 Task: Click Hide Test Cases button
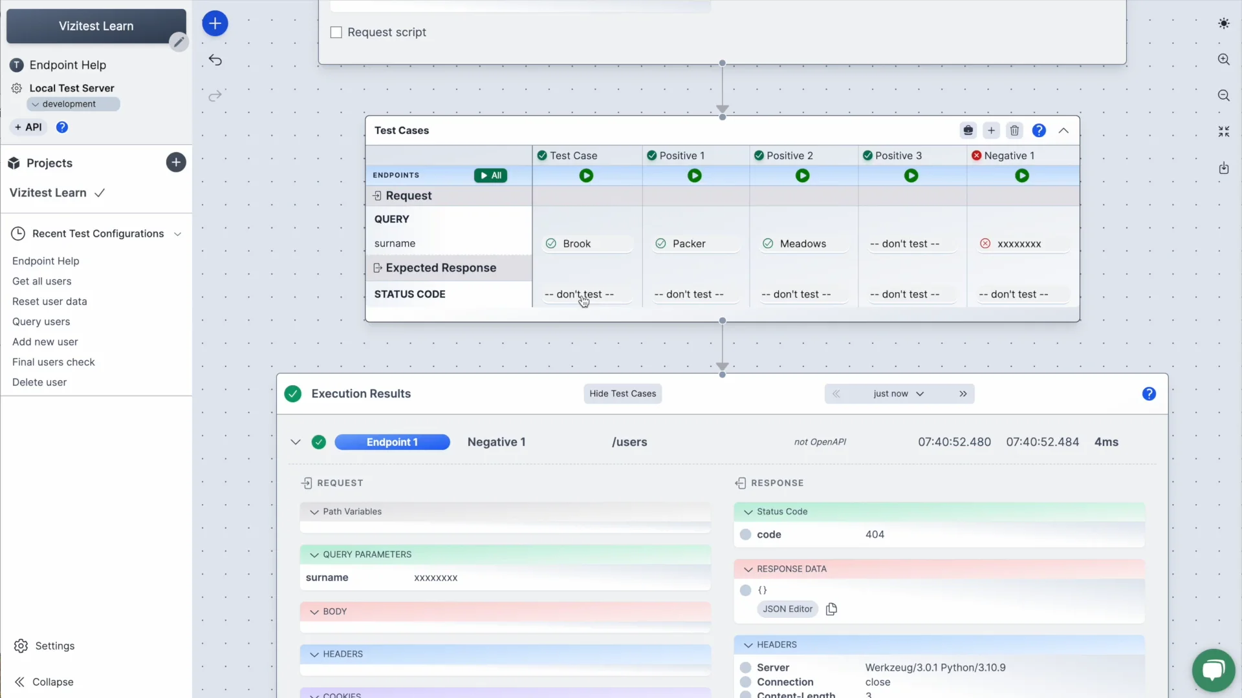tap(622, 394)
